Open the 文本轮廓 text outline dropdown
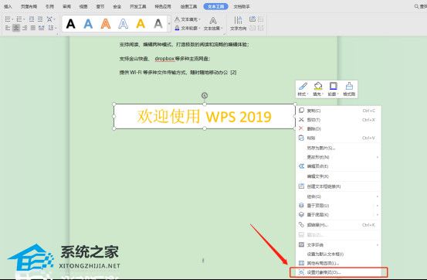 click(188, 28)
